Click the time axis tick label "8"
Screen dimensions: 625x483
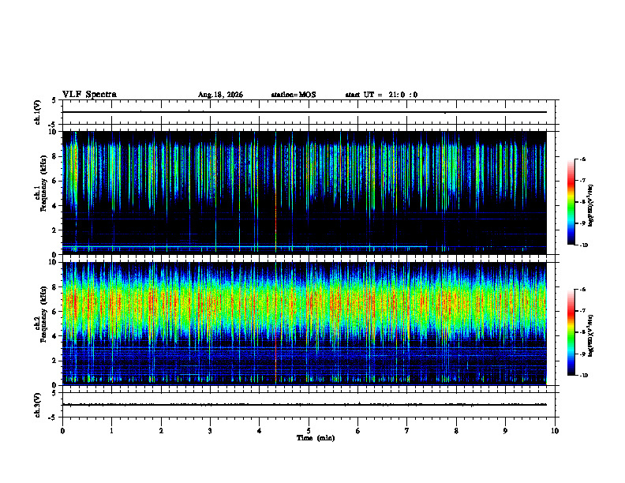pos(456,431)
